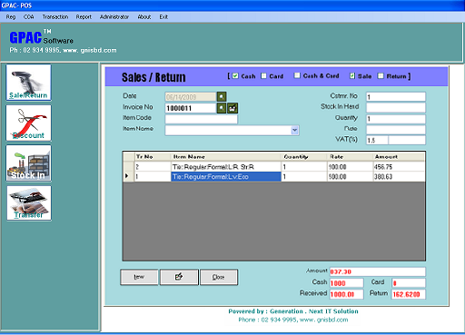Image resolution: width=465 pixels, height=335 pixels.
Task: Click the Card amount field
Action: coord(409,283)
